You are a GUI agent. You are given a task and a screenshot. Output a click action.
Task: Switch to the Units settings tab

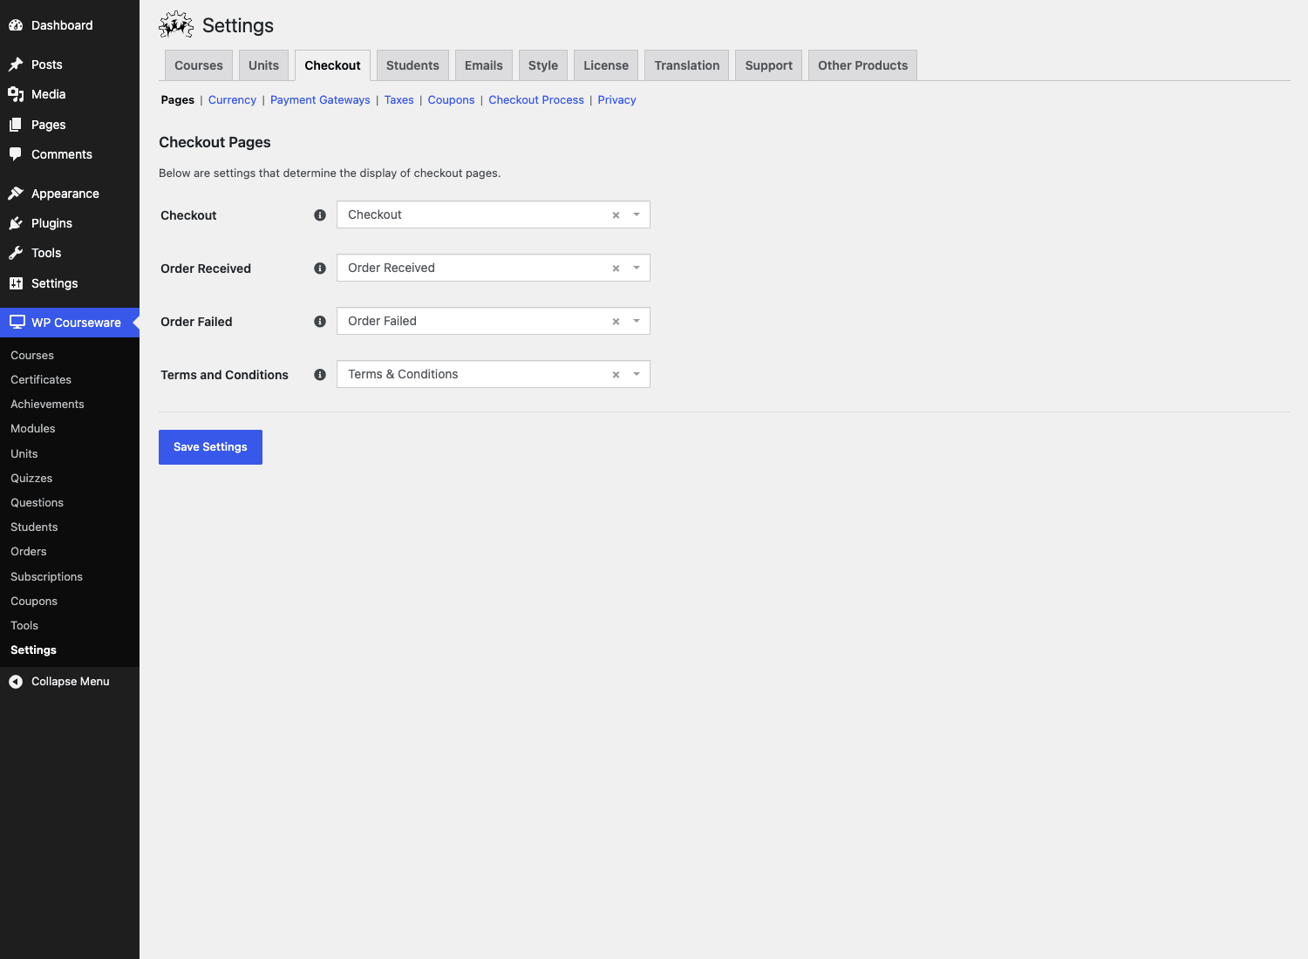click(x=263, y=65)
